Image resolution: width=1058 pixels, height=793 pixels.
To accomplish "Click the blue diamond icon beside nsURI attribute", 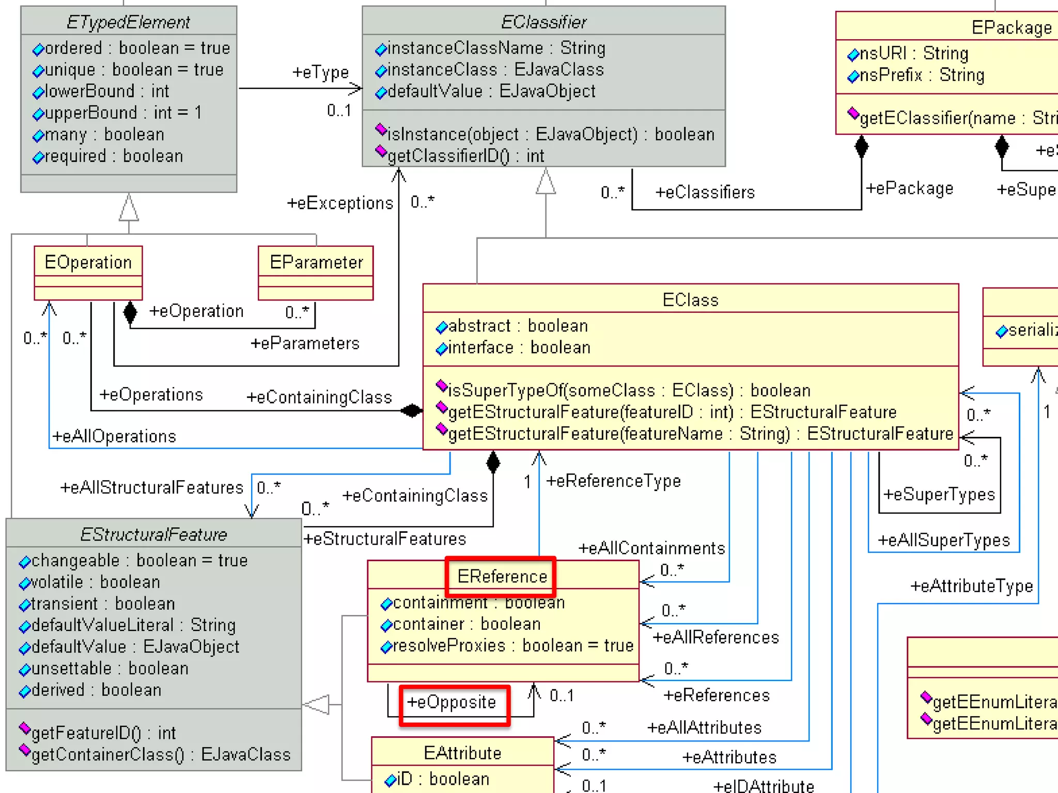I will pos(853,55).
